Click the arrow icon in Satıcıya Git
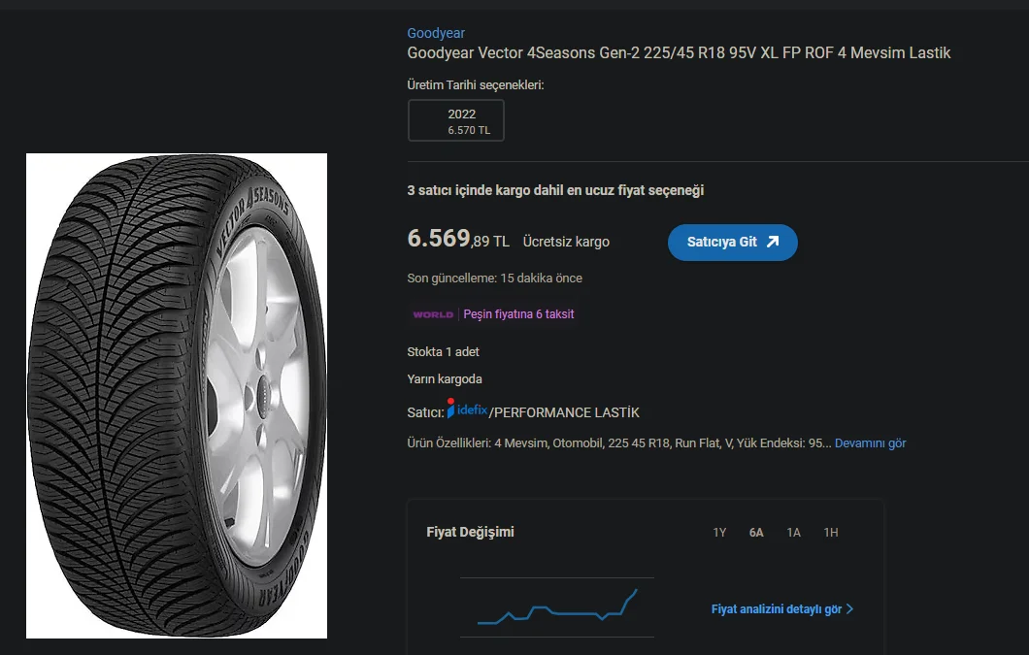Image resolution: width=1029 pixels, height=655 pixels. [x=773, y=242]
